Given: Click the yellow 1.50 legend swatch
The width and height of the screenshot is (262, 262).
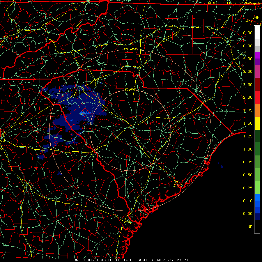Looking at the screenshot, I should (257, 123).
